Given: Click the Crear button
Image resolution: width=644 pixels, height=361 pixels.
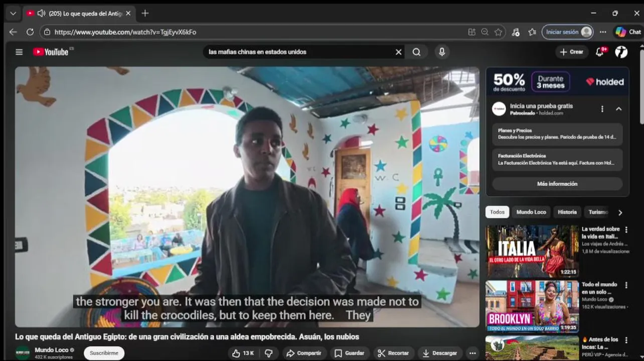Looking at the screenshot, I should coord(572,52).
